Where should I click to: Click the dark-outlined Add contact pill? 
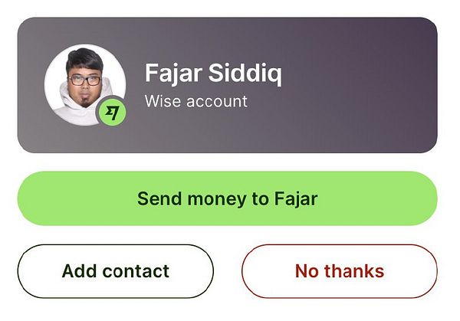click(116, 271)
